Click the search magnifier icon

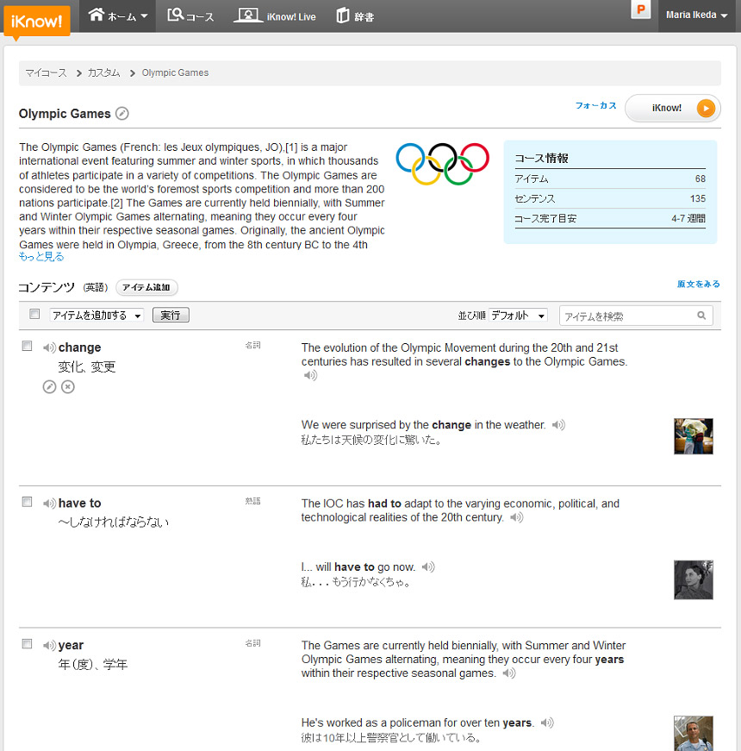click(701, 316)
